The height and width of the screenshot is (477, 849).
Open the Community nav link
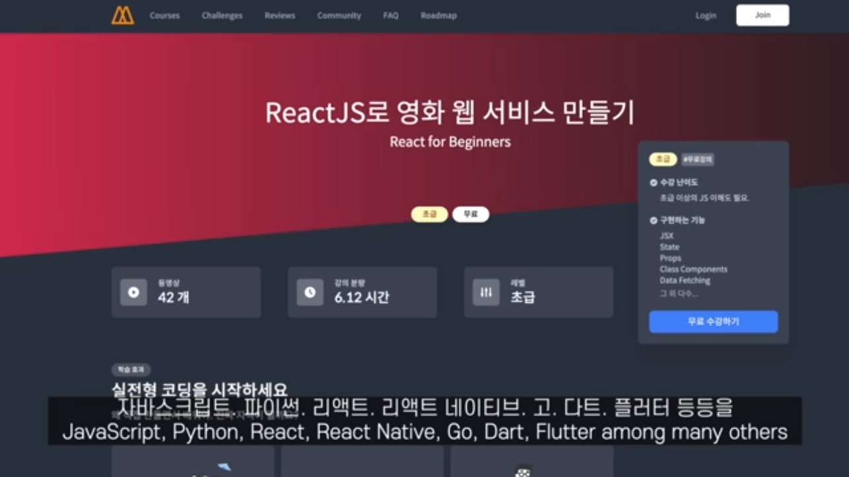point(339,15)
